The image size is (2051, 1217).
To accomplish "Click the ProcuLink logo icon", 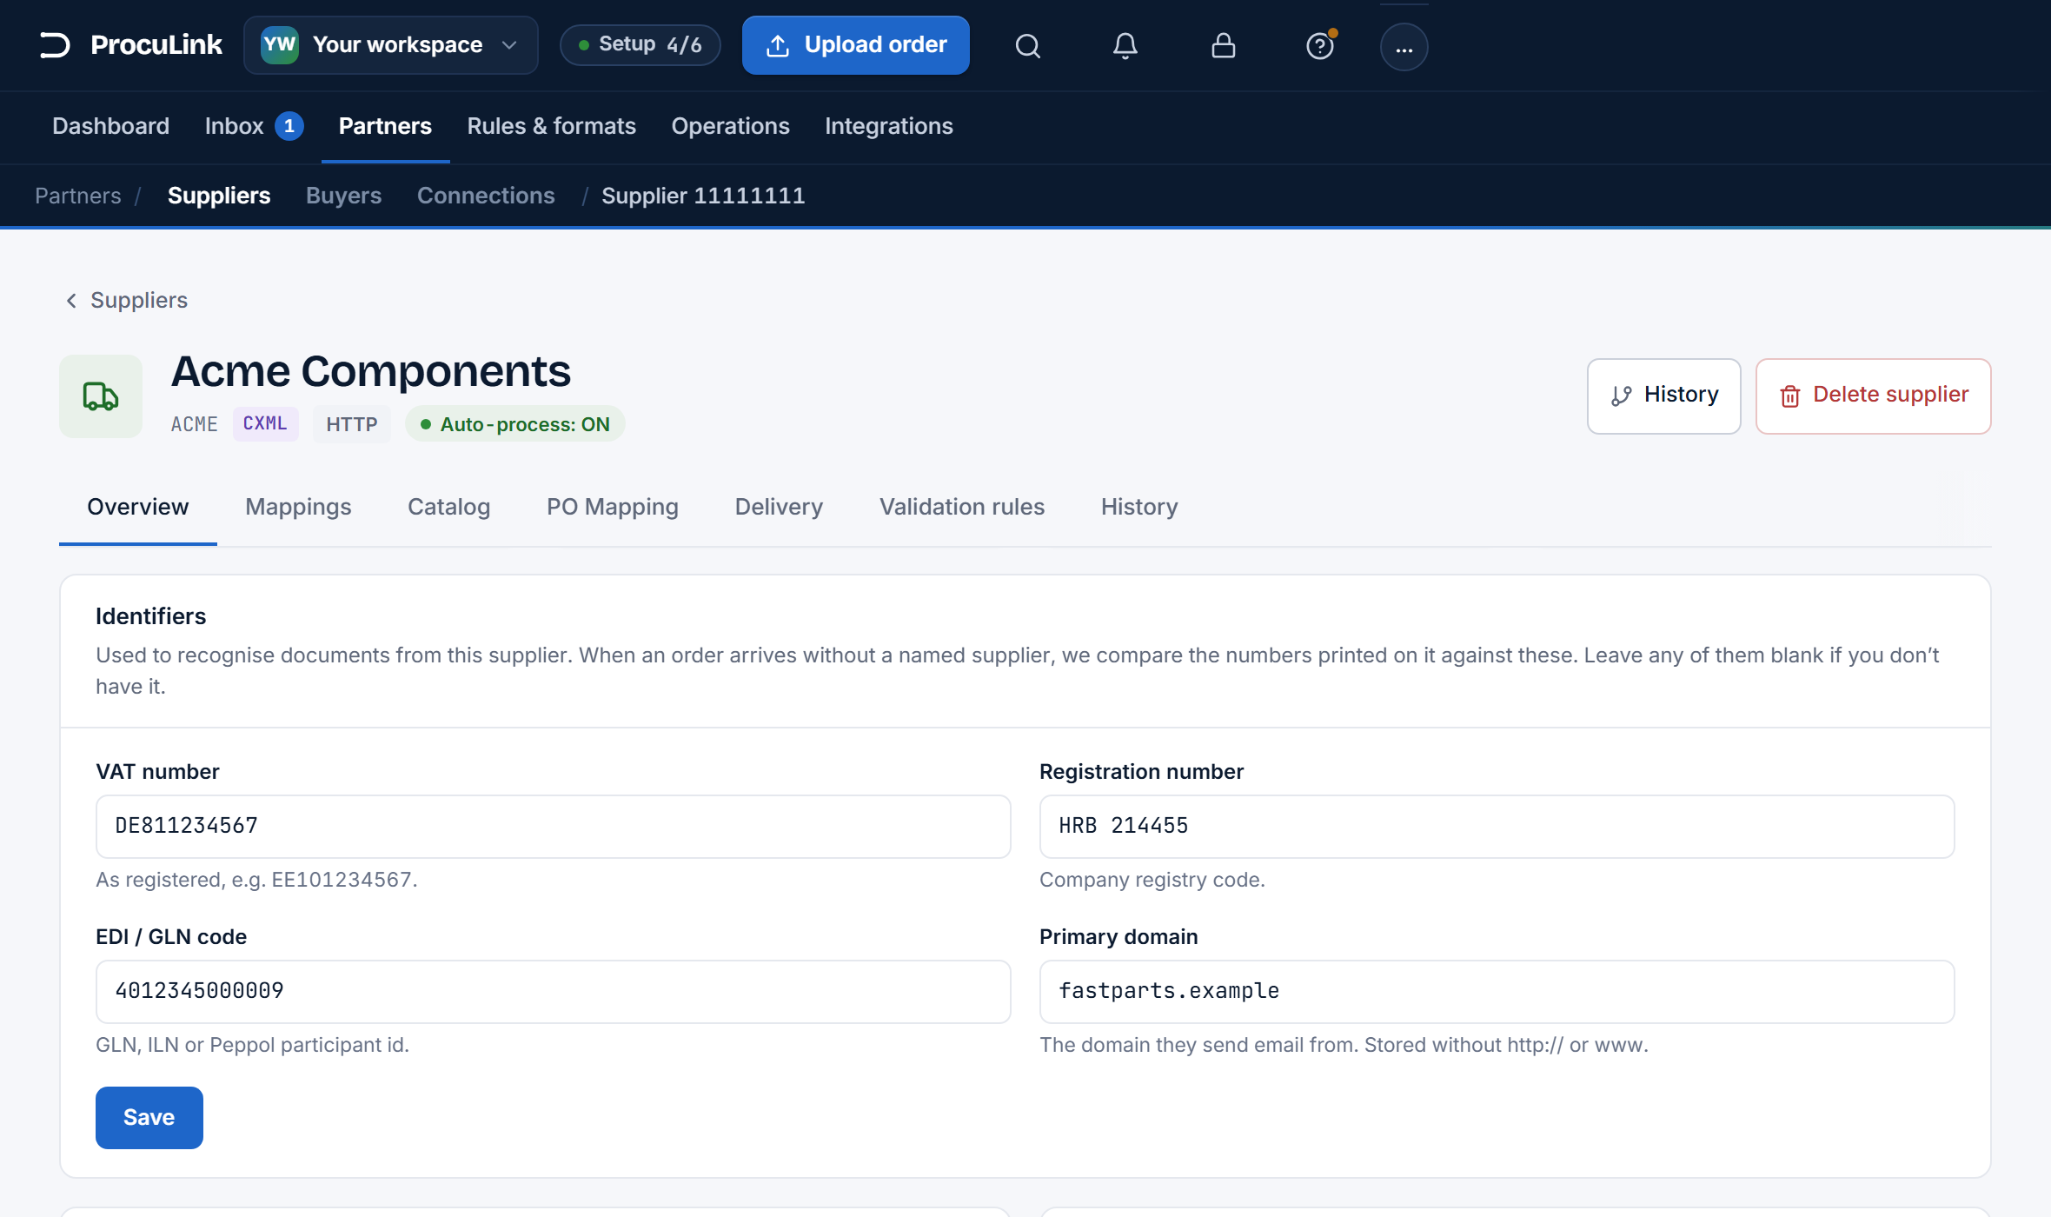I will (55, 45).
